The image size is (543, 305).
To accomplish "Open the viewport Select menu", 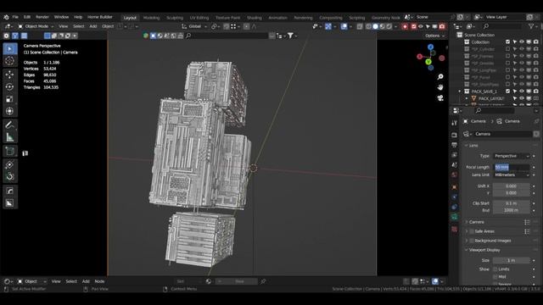I will point(79,26).
